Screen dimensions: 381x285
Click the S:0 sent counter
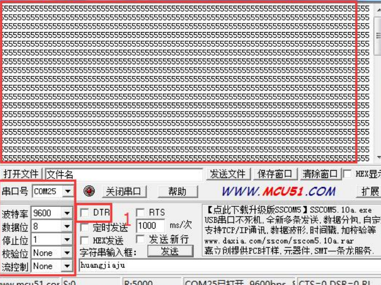coord(91,282)
